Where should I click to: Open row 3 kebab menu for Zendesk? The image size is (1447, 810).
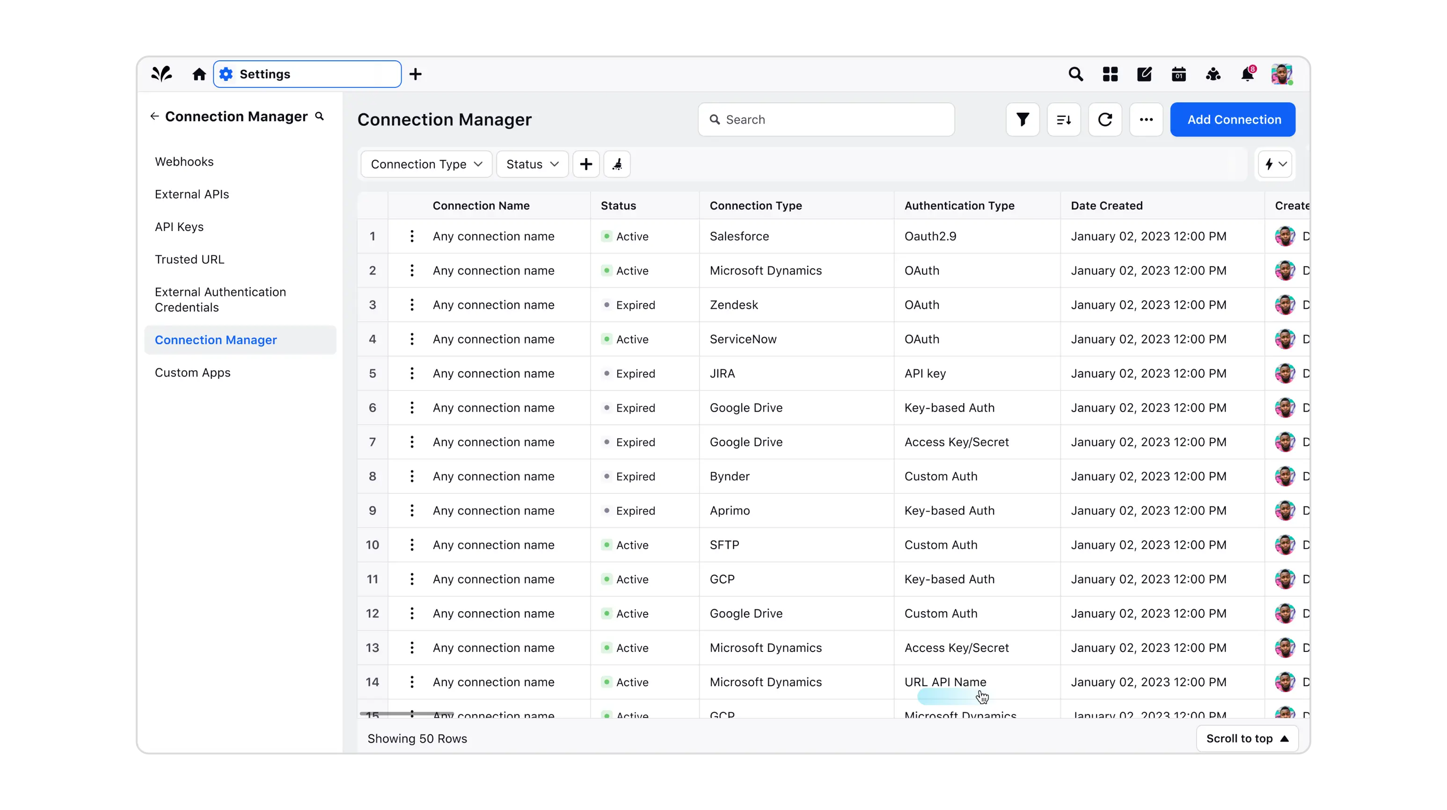(x=412, y=305)
